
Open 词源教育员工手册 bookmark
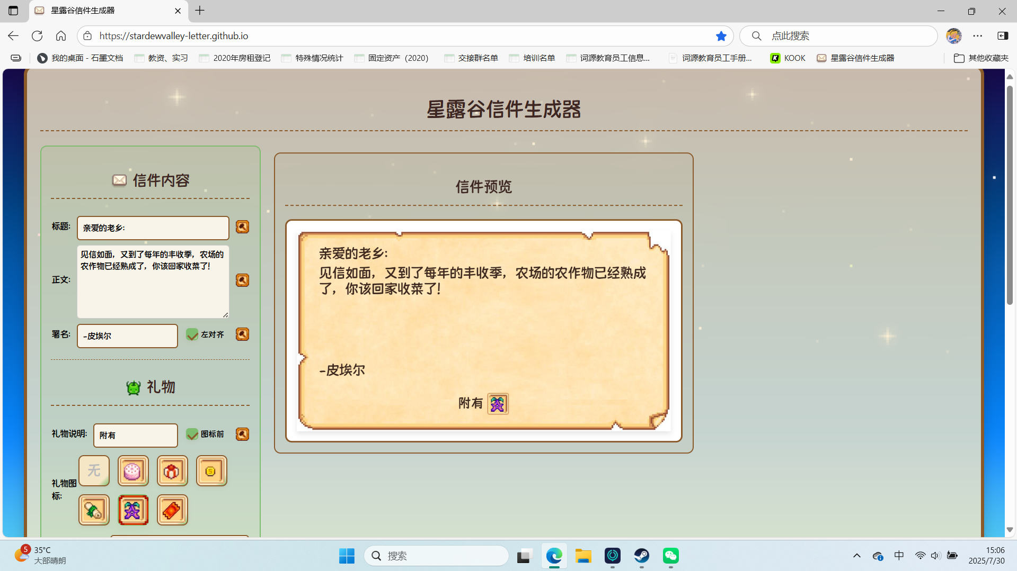click(x=710, y=58)
